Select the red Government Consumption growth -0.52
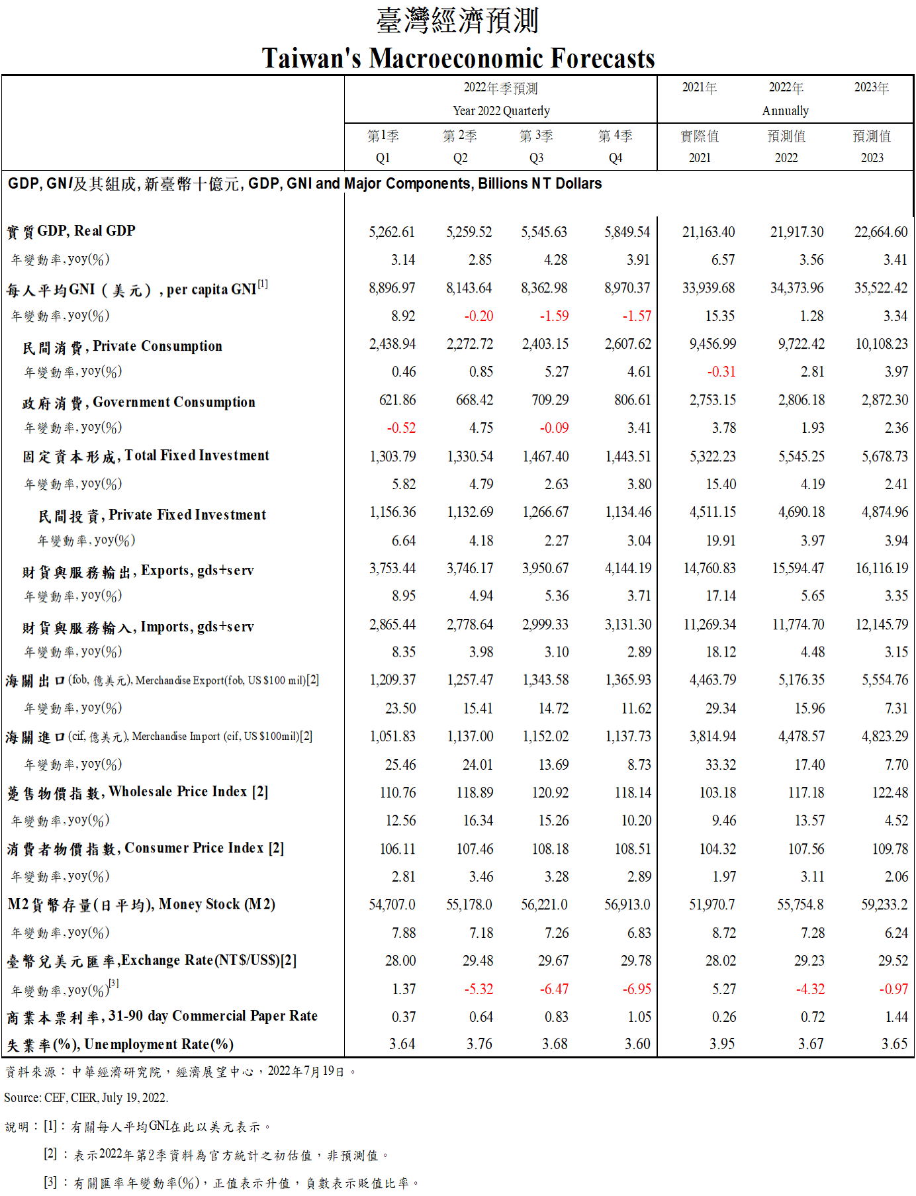Screen dimensions: 916x1196 [401, 428]
